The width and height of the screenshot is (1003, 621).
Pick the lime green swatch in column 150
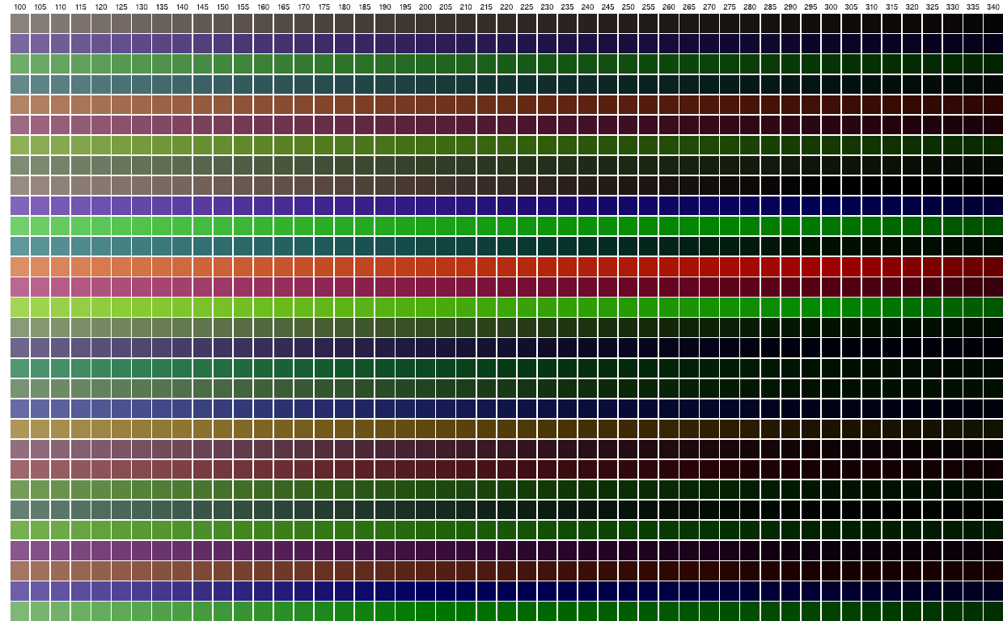click(222, 307)
